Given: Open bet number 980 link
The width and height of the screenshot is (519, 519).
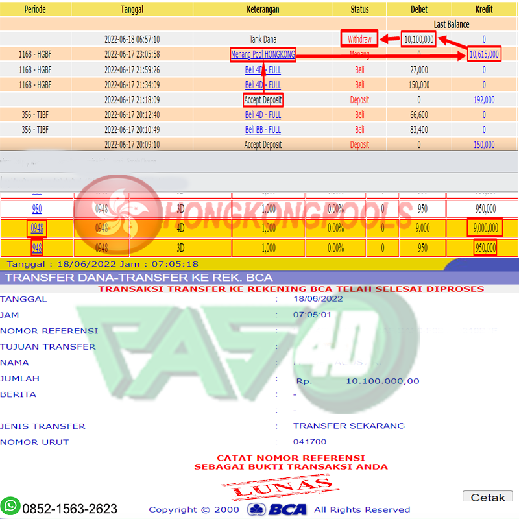Looking at the screenshot, I should point(37,209).
